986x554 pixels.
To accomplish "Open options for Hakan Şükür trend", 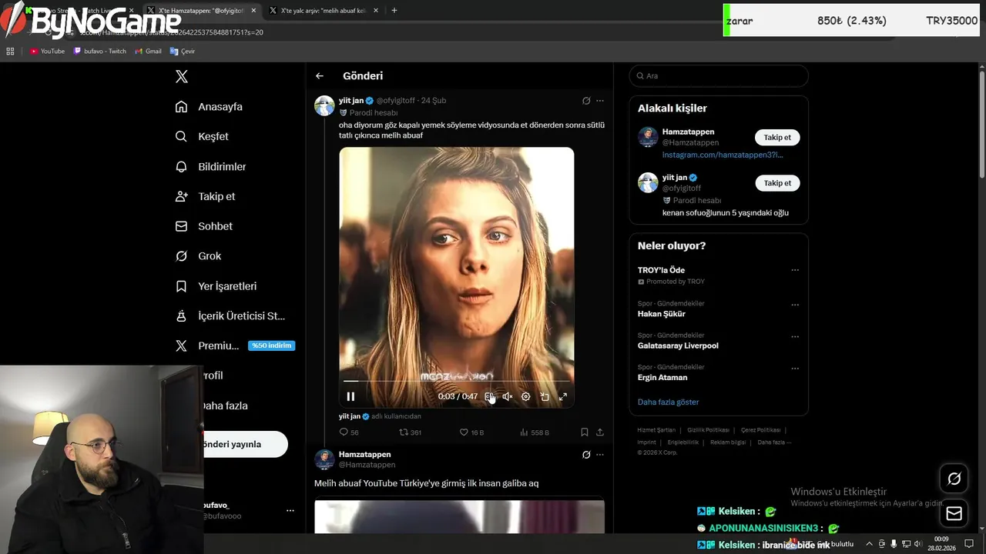I will (795, 305).
